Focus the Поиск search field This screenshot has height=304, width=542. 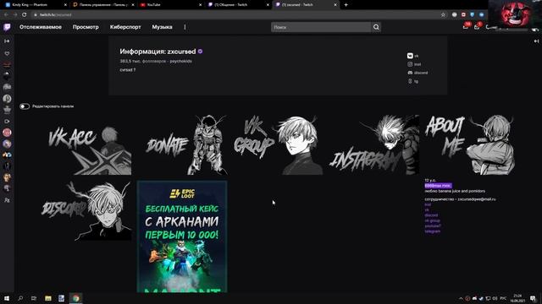coord(321,27)
